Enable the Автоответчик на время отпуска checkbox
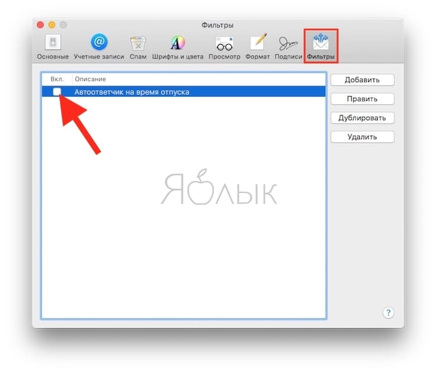436x374 pixels. (x=57, y=91)
